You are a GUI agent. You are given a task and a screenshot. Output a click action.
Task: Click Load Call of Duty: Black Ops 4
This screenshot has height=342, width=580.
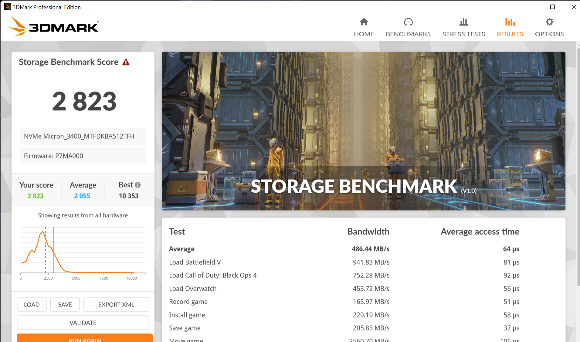pos(213,275)
